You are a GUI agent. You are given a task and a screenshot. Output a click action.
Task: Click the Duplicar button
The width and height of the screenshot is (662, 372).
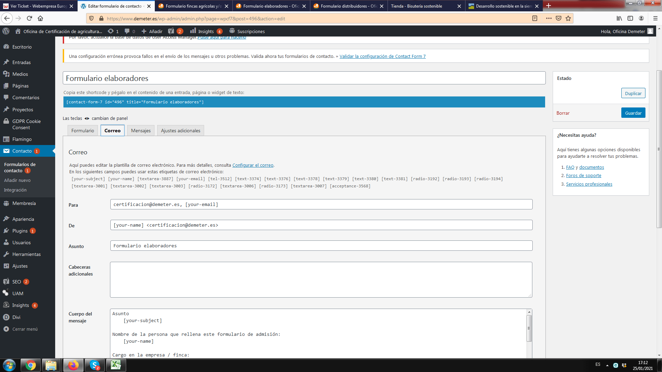pyautogui.click(x=633, y=93)
